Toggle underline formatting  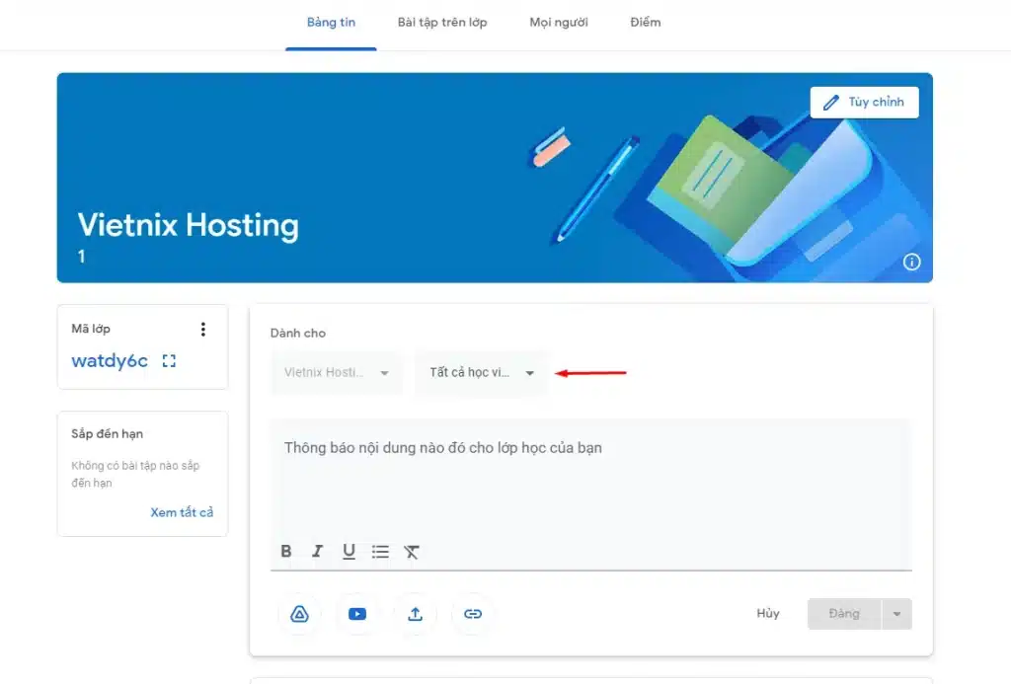pos(349,552)
